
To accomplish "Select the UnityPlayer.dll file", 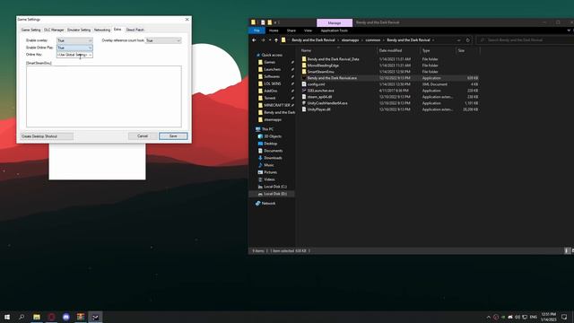I will (x=318, y=109).
